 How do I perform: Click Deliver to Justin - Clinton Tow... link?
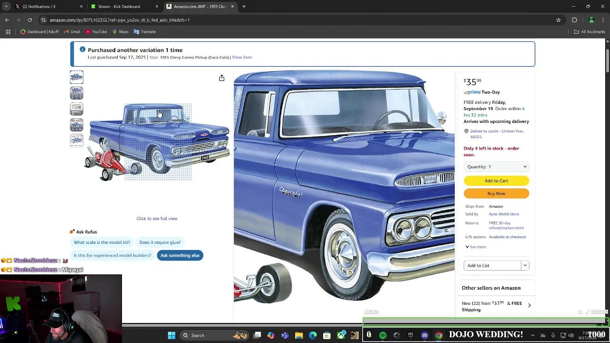[498, 133]
